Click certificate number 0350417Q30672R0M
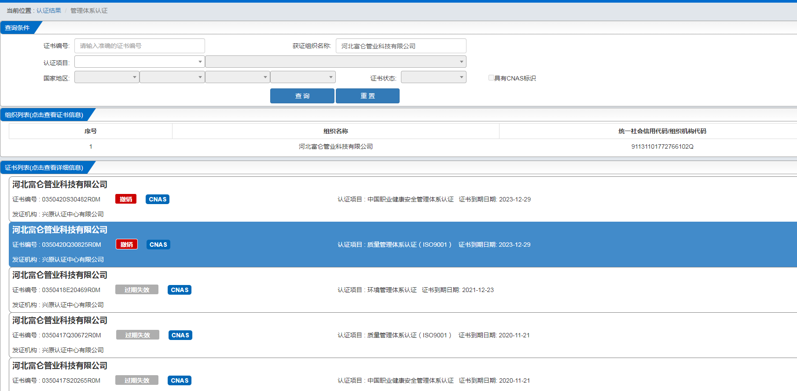Image resolution: width=797 pixels, height=391 pixels. [71, 335]
